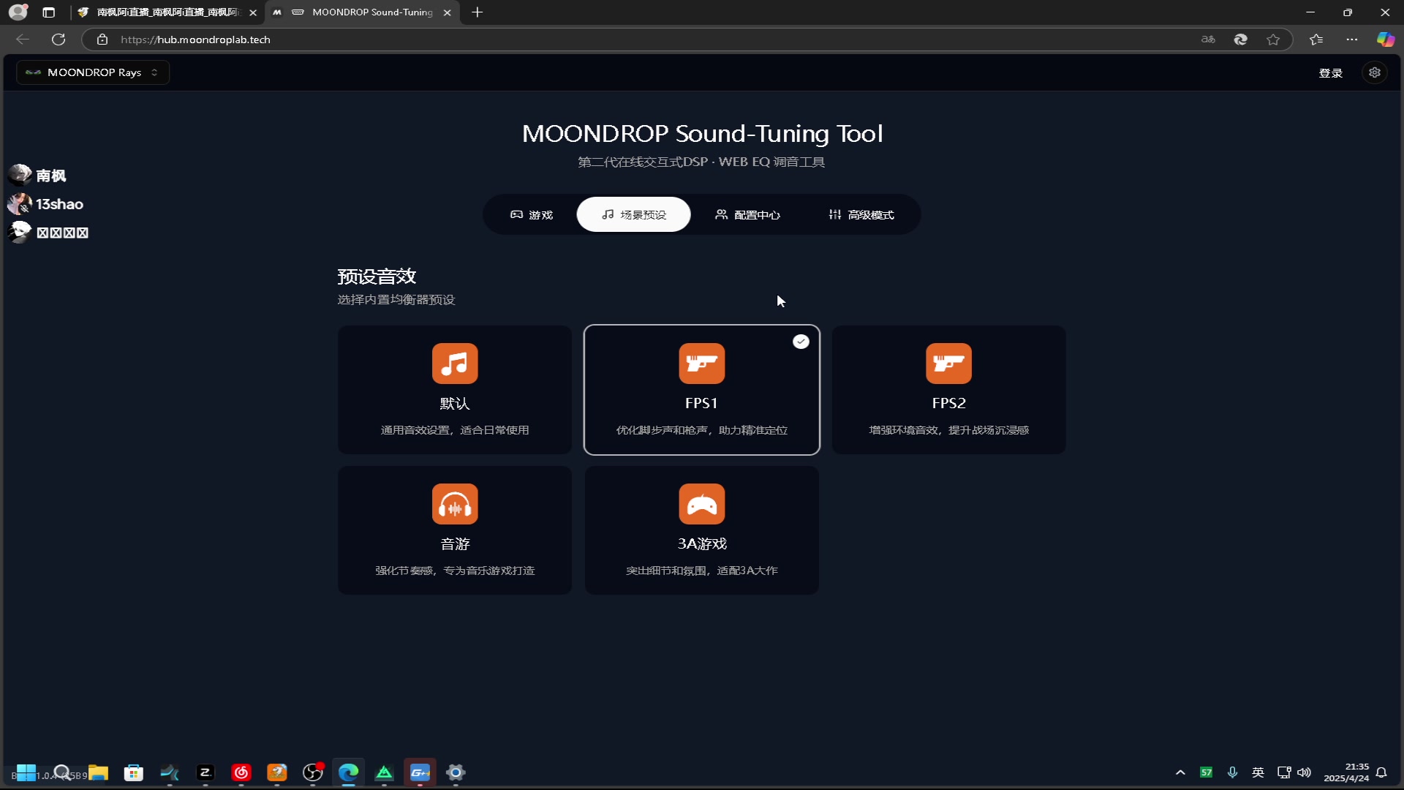Image resolution: width=1404 pixels, height=790 pixels.
Task: Expand the MOONDROP Rays device dropdown
Action: [x=93, y=72]
